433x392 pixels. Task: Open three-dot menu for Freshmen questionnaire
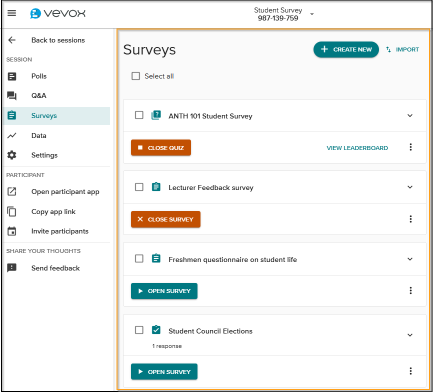click(410, 290)
